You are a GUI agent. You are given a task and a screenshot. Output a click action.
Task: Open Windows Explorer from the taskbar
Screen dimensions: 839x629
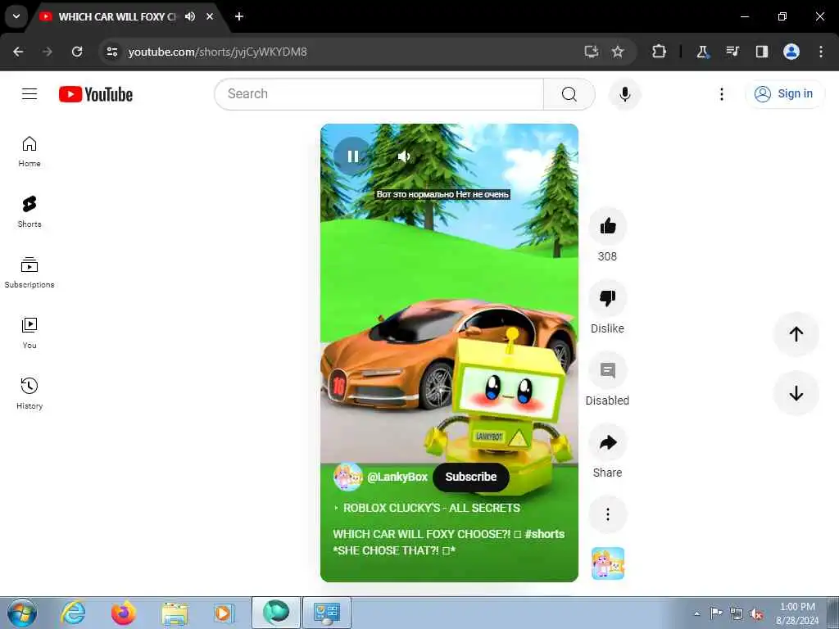pos(174,613)
